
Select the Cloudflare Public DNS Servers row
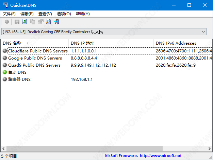click(106, 51)
